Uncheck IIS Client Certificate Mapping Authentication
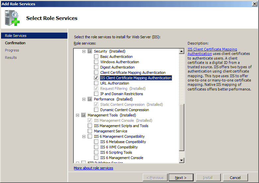 (96, 78)
